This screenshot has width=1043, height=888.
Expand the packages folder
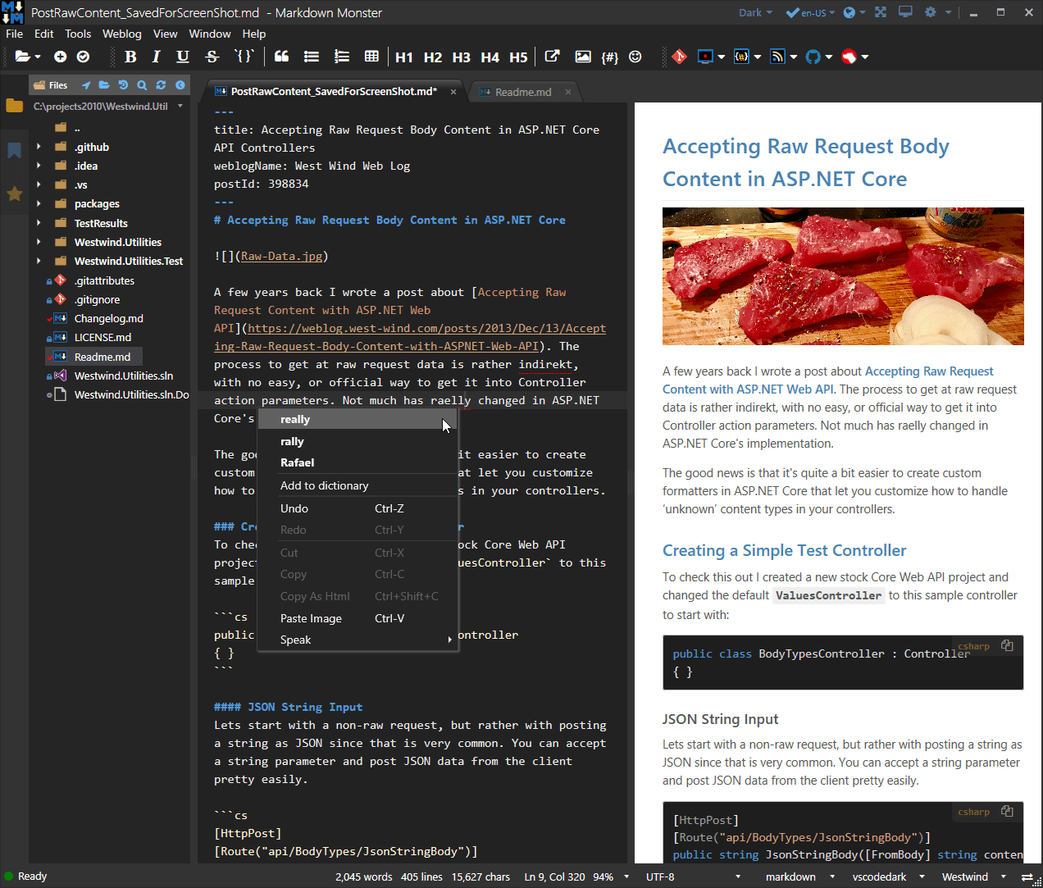click(39, 203)
